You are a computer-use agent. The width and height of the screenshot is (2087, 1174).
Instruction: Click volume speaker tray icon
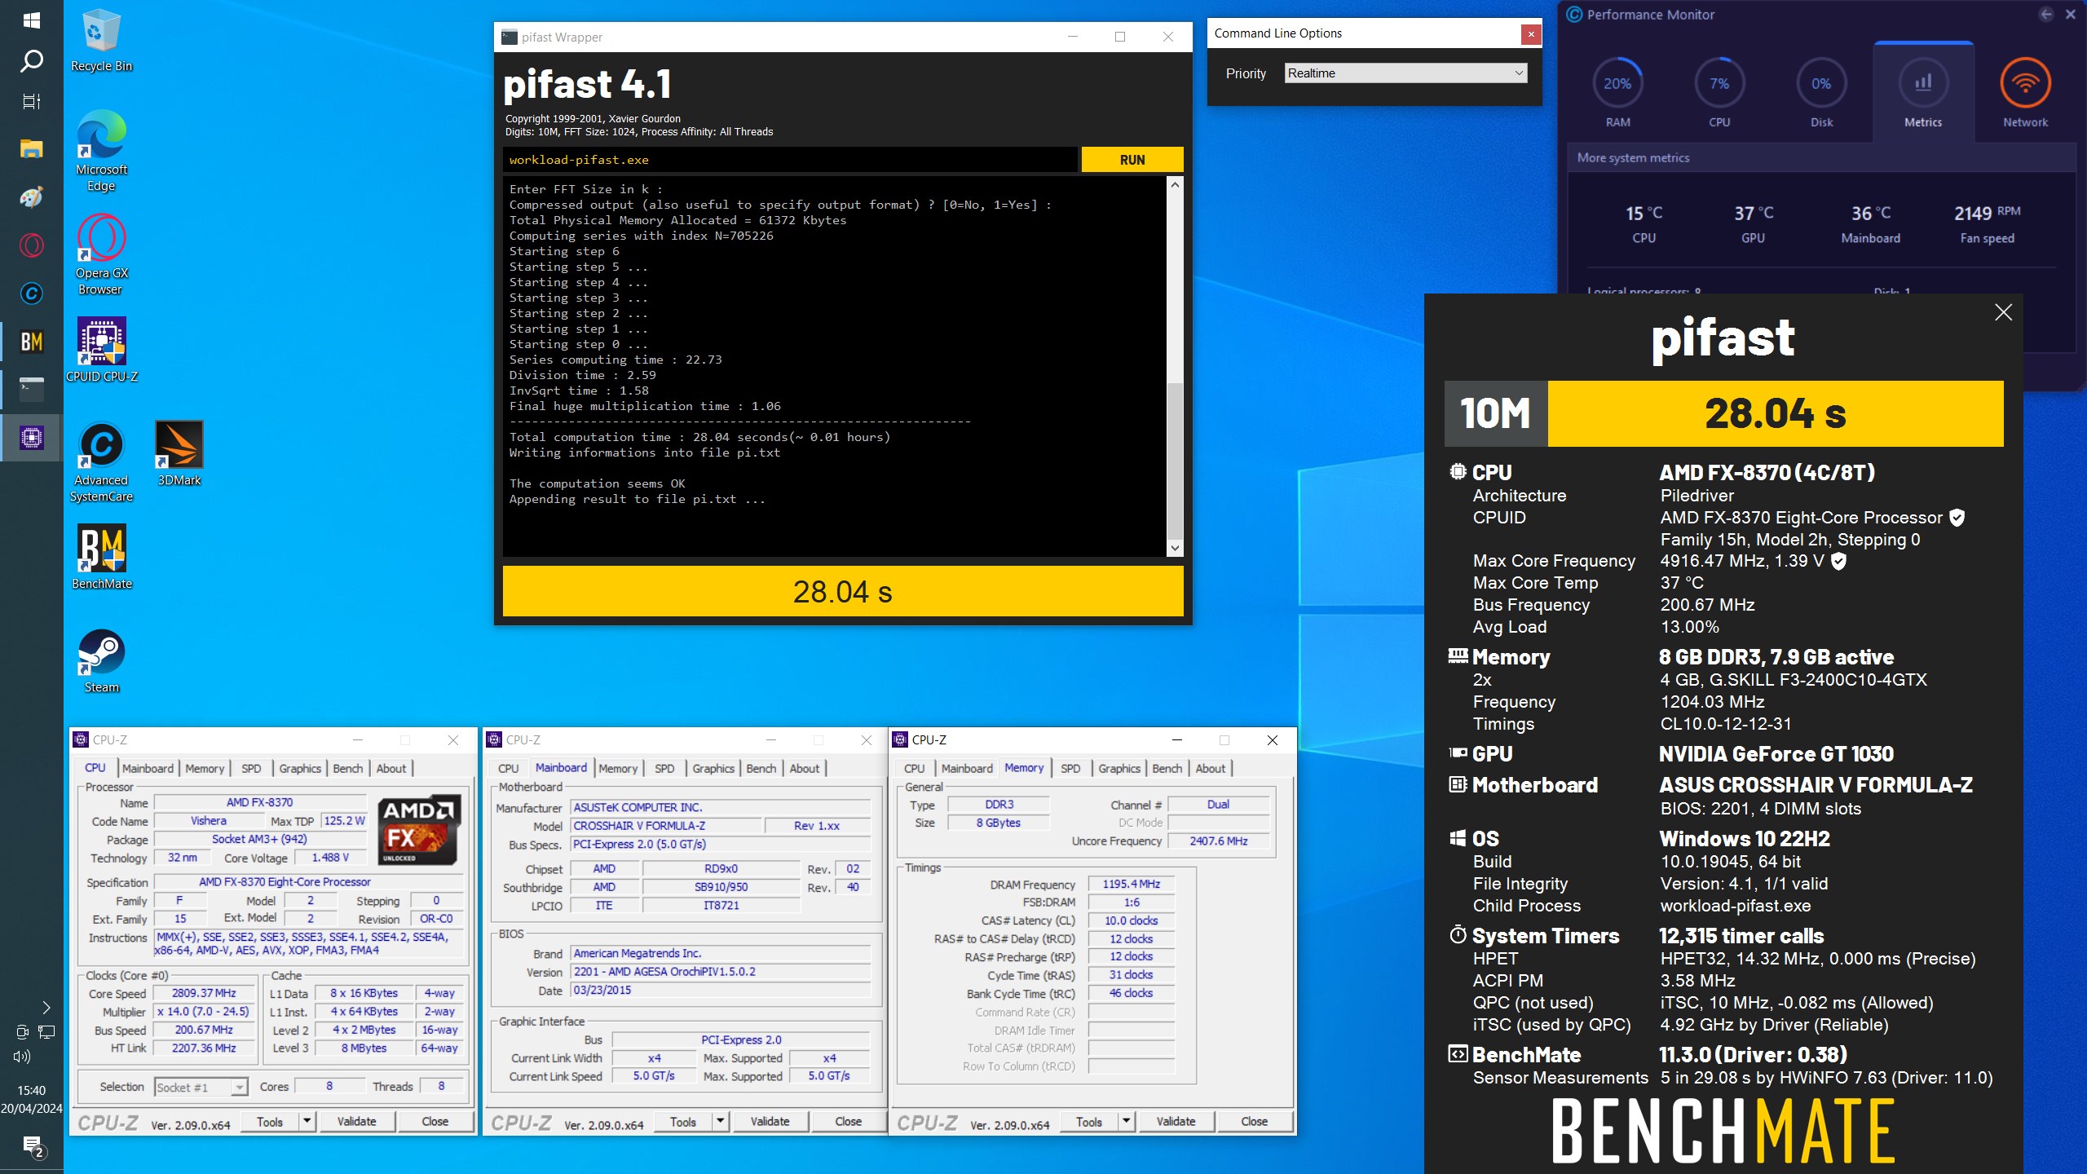pos(22,1057)
